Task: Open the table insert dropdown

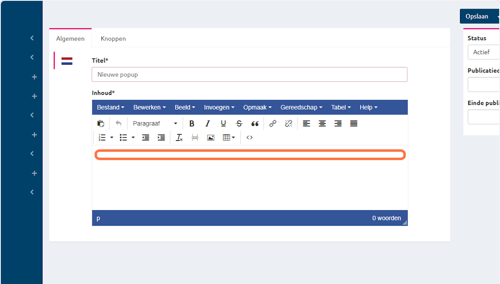Action: (229, 137)
